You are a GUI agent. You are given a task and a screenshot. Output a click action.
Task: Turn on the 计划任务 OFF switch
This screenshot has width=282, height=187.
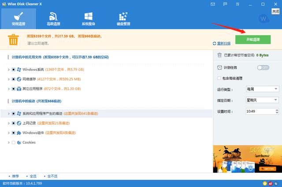tap(263, 68)
